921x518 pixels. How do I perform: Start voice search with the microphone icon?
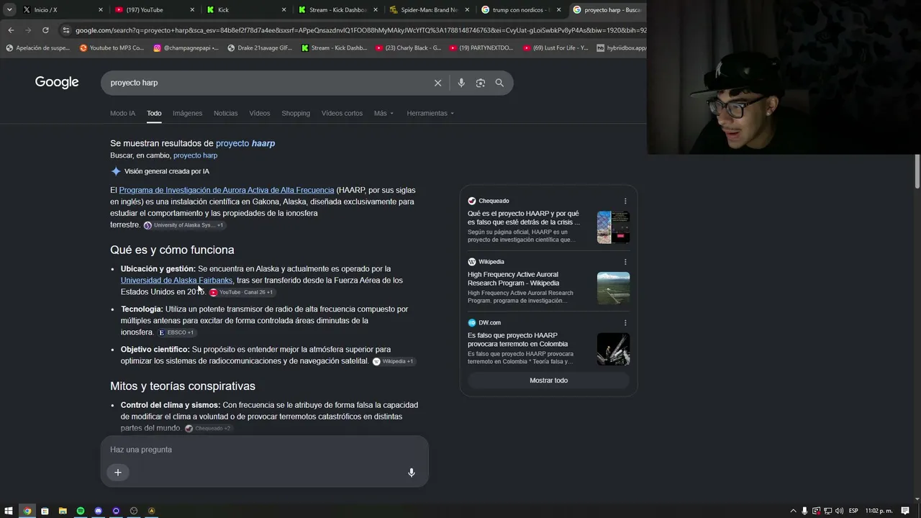461,83
